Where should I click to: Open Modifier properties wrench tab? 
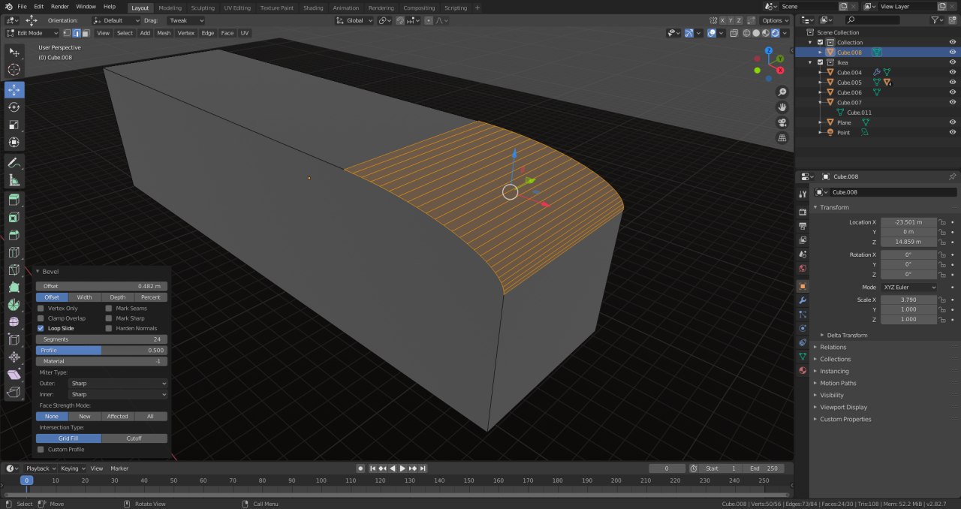click(803, 300)
